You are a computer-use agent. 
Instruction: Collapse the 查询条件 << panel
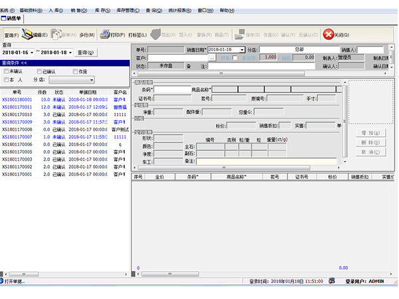click(65, 63)
